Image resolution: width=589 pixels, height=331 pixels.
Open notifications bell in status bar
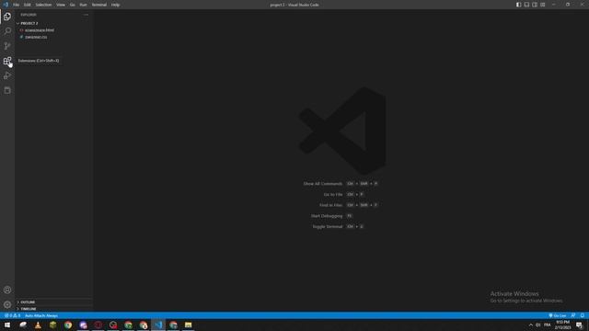pos(583,315)
